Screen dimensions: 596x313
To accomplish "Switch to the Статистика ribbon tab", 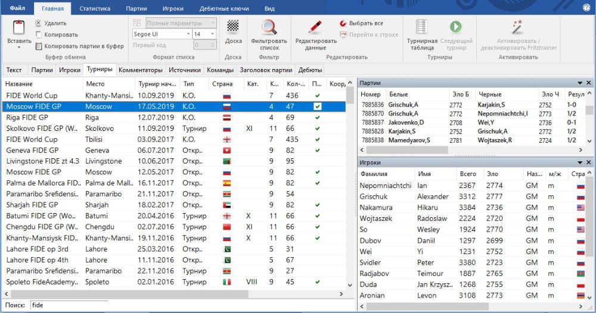I will pyautogui.click(x=95, y=8).
